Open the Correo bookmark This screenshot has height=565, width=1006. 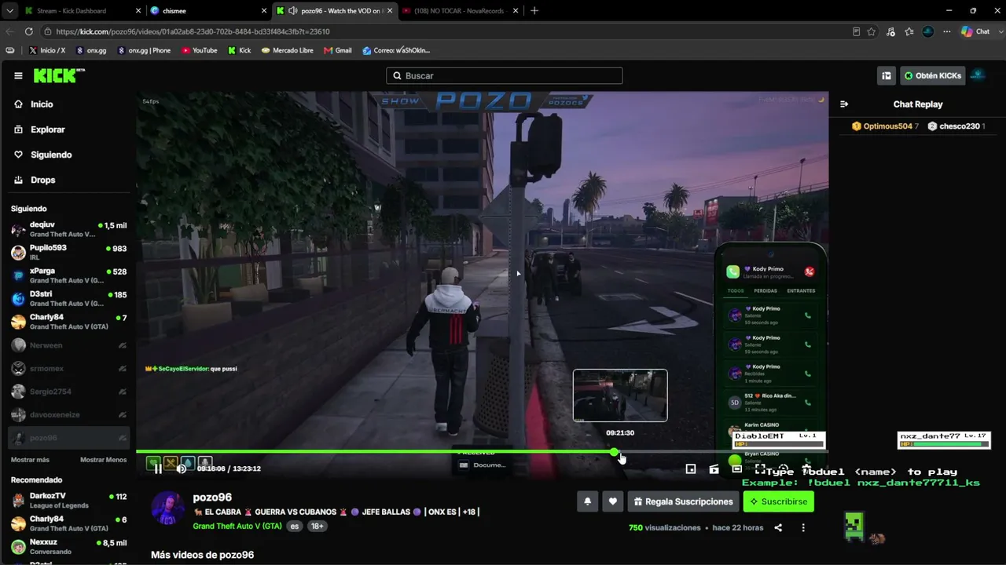coord(396,50)
